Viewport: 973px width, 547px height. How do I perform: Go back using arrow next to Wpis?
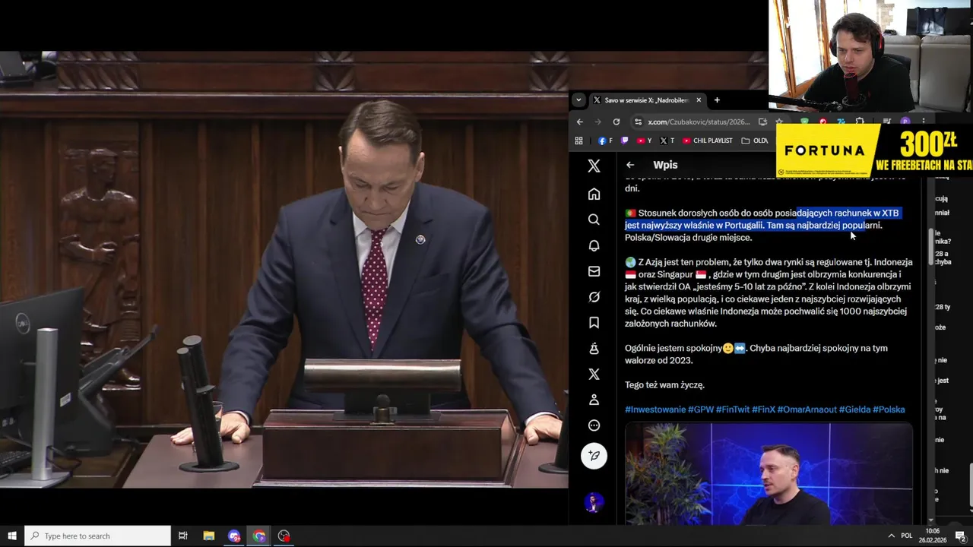click(x=630, y=165)
